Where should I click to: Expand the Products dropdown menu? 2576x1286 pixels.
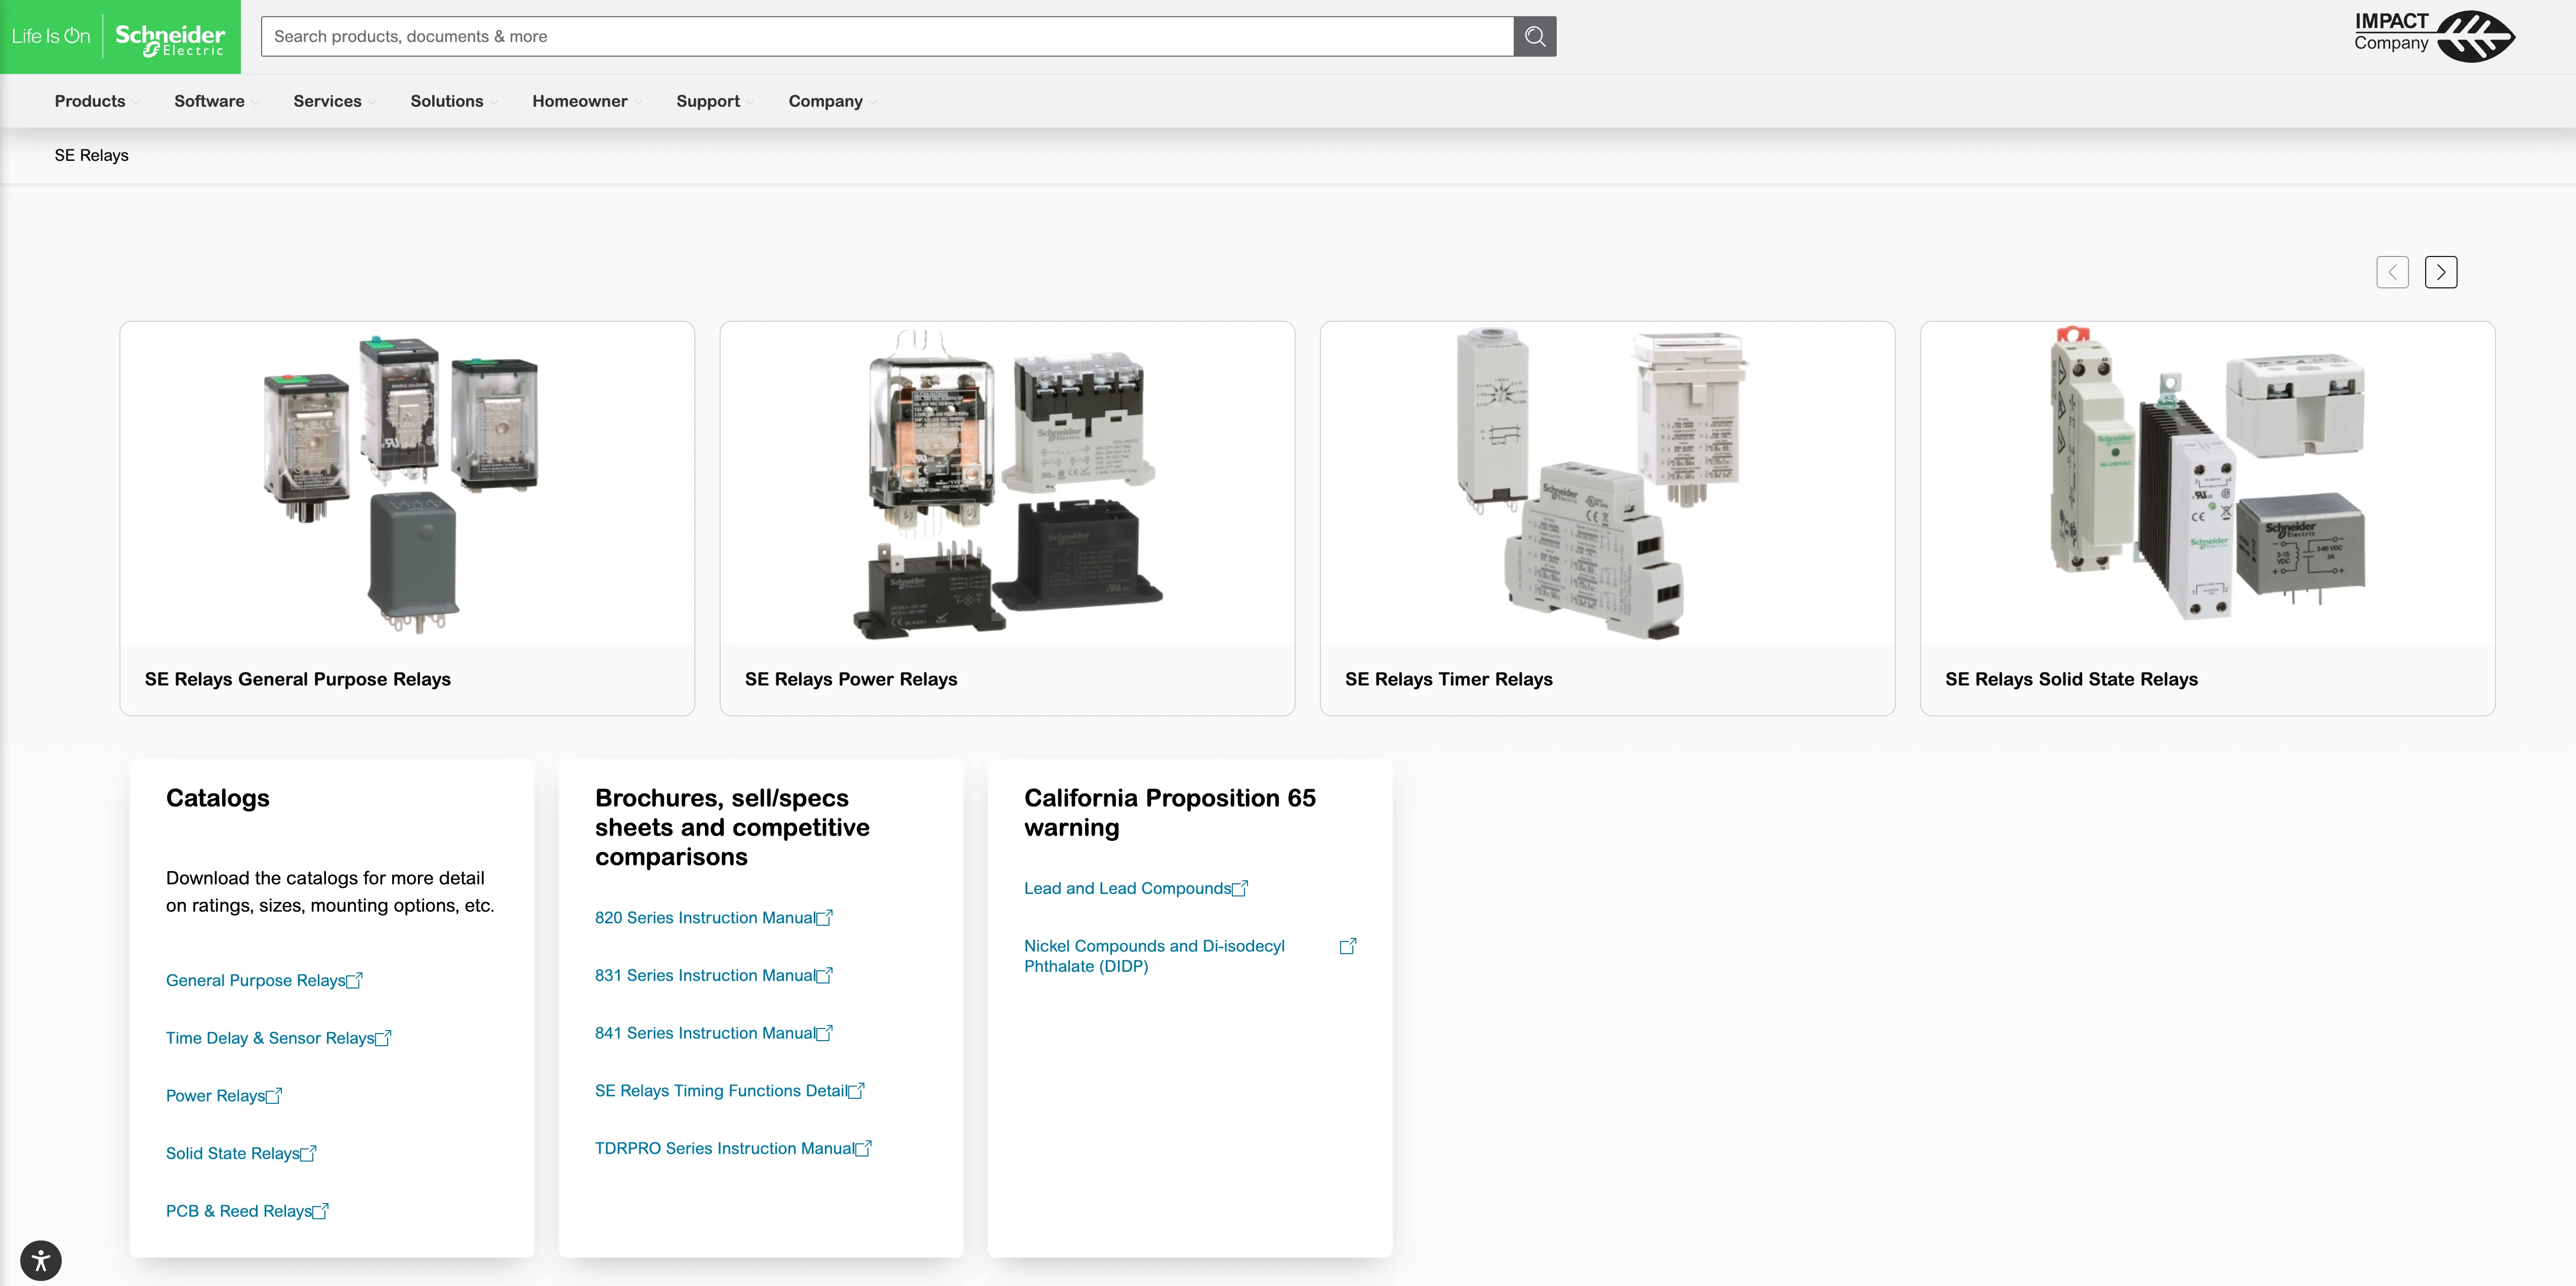coord(90,101)
